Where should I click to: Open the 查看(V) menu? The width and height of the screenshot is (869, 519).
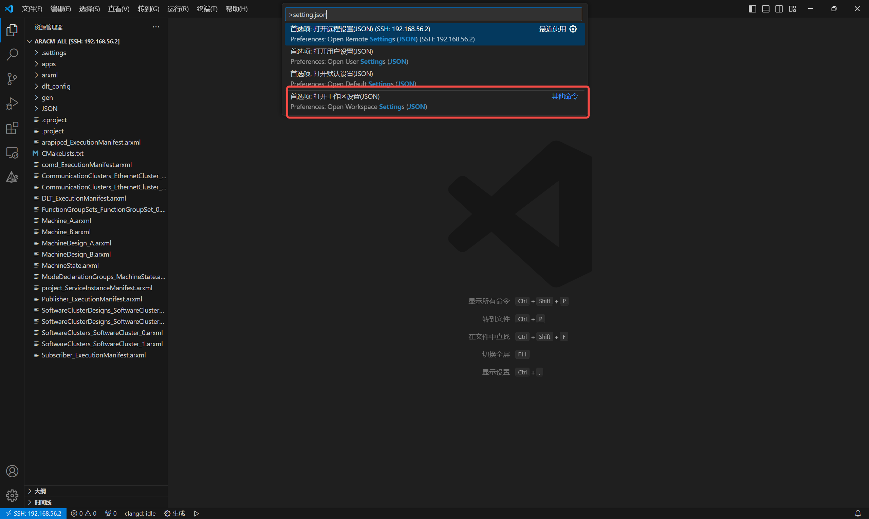118,9
